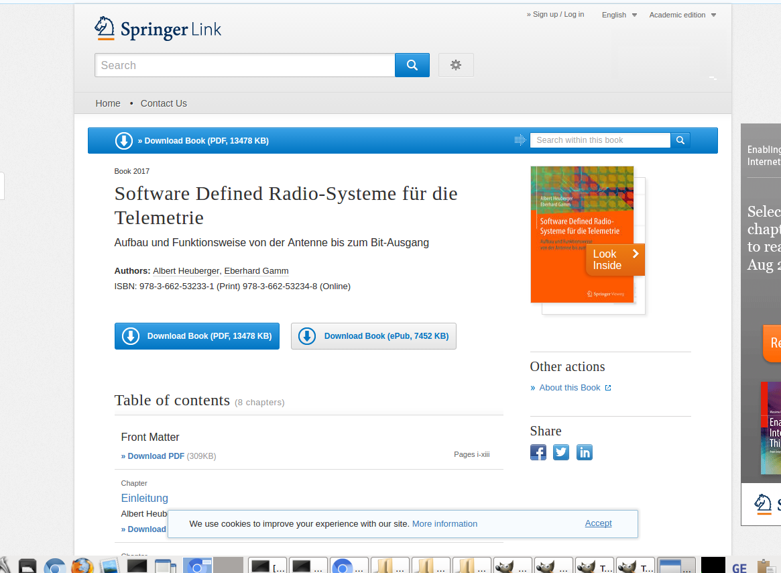The image size is (781, 573).
Task: Click magnifier in search-within-book bar
Action: [680, 140]
